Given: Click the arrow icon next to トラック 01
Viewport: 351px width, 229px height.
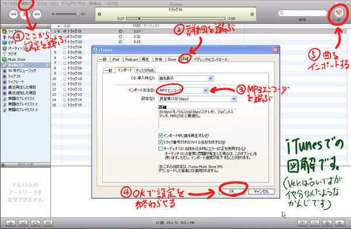Looking at the screenshot, I should point(120,32).
